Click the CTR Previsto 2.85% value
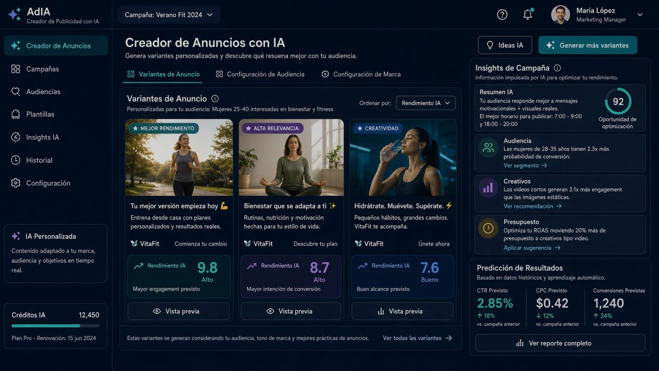The image size is (659, 371). 495,303
